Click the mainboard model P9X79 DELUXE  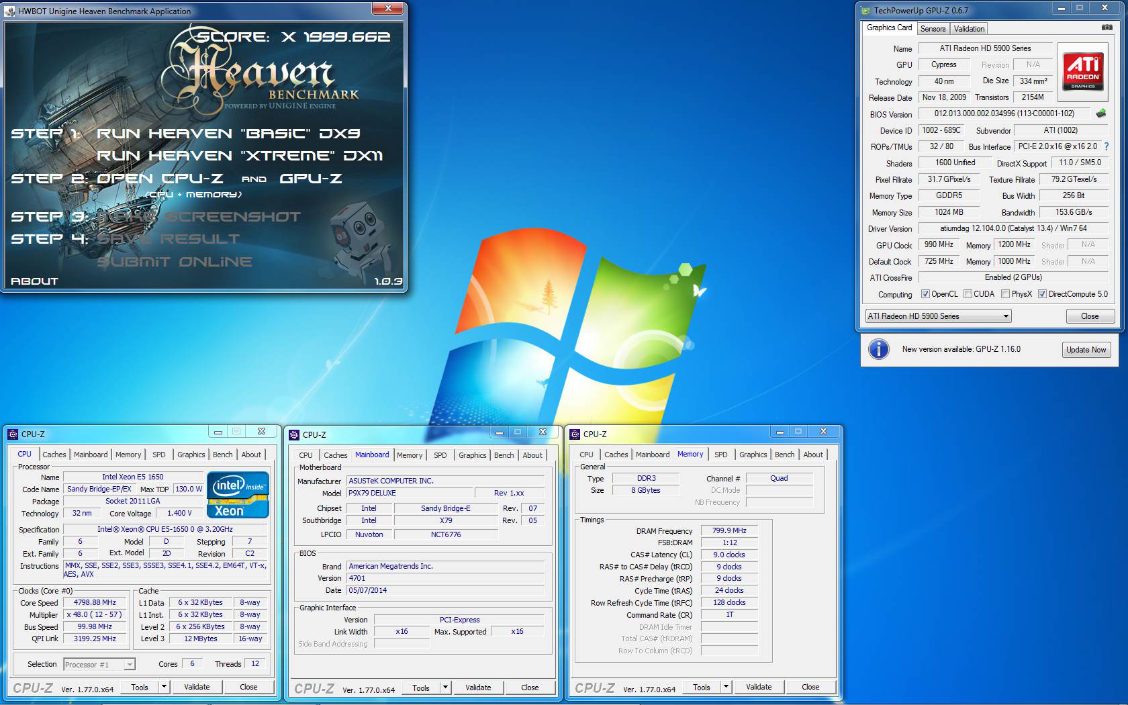pos(410,493)
